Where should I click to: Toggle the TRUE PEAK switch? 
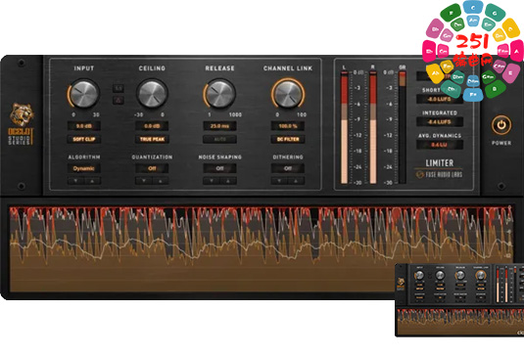152,139
